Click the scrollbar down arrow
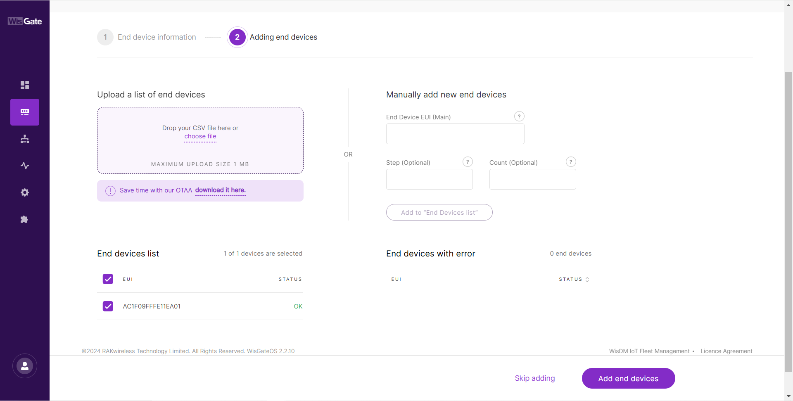Image resolution: width=793 pixels, height=401 pixels. pos(789,396)
